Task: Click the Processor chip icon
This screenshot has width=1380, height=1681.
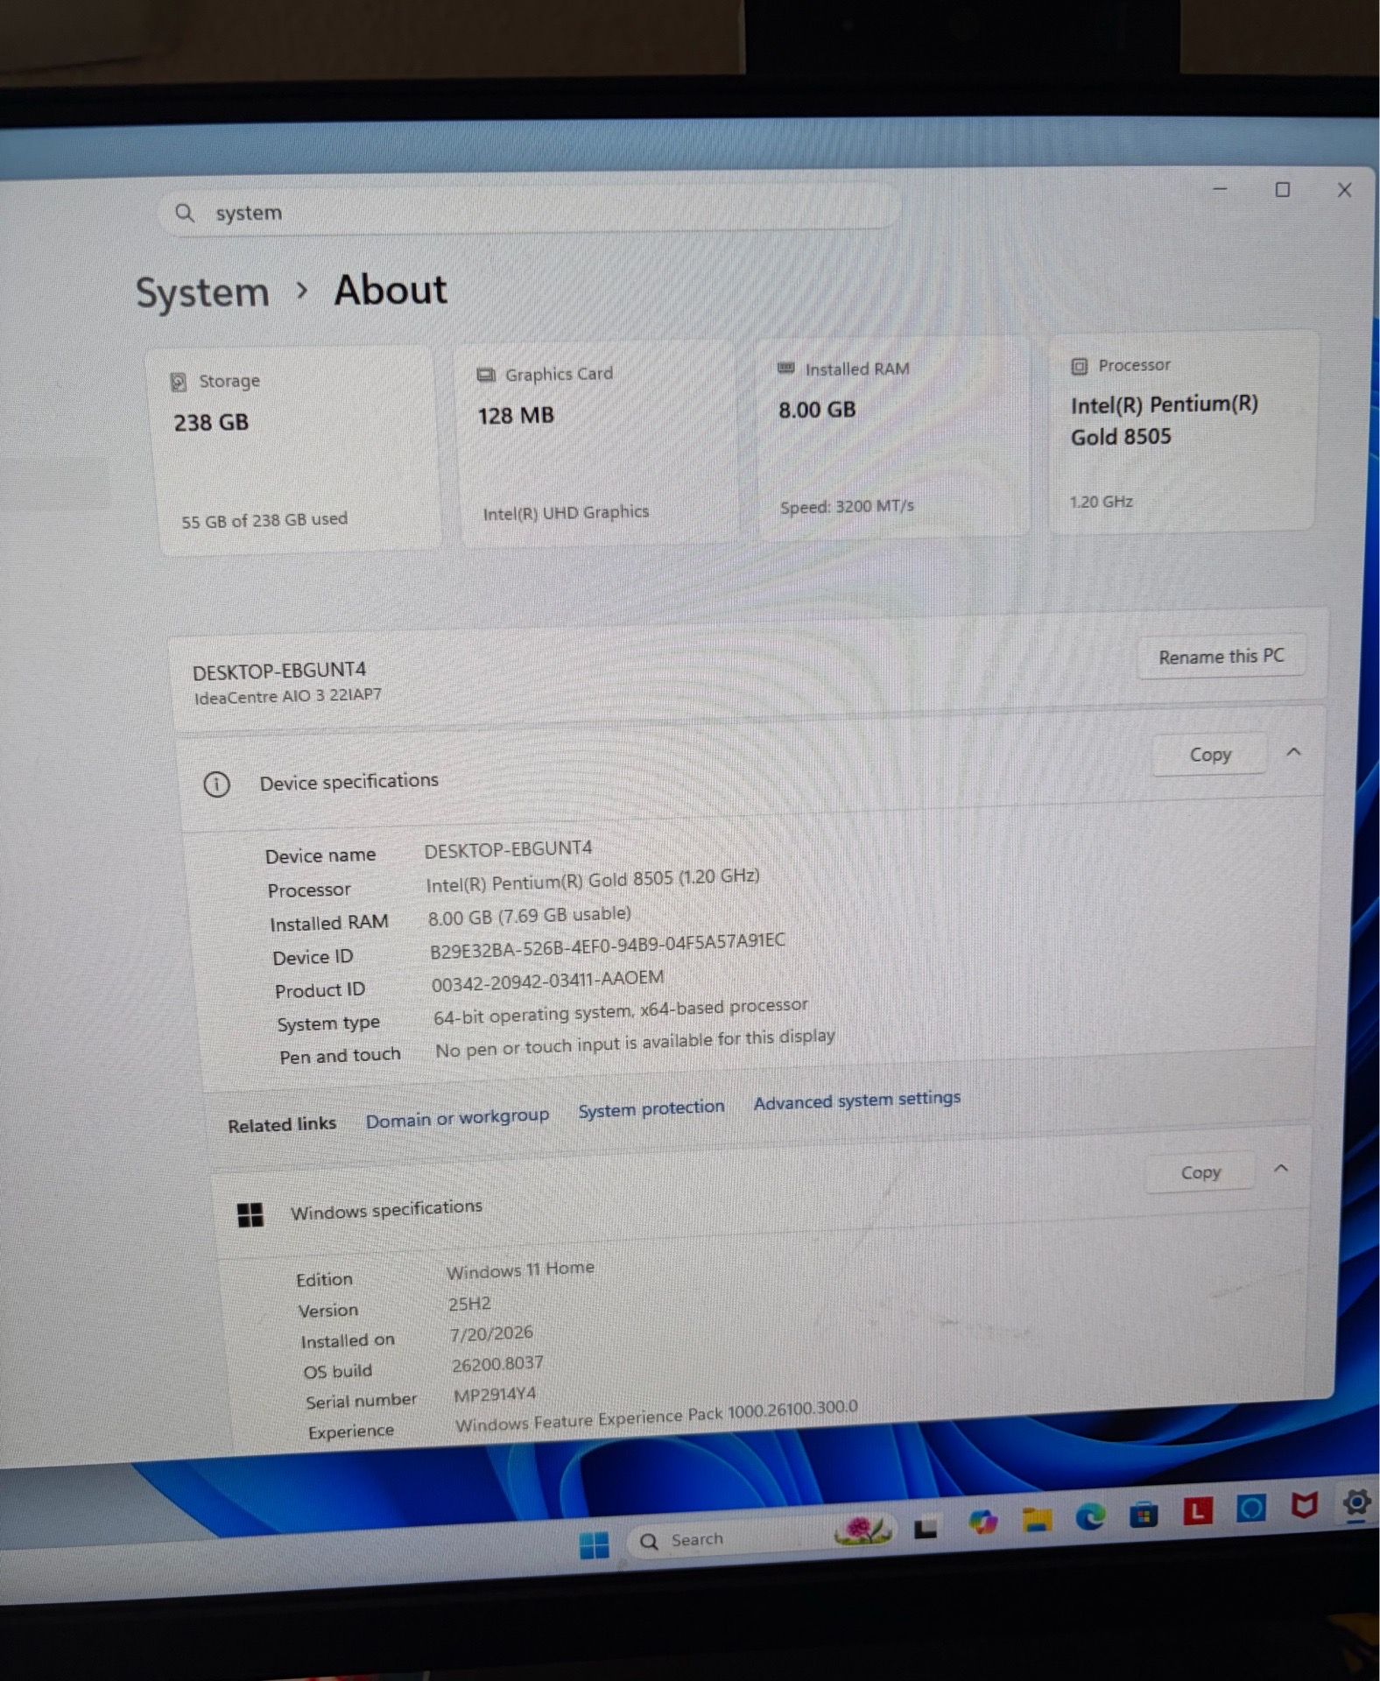Action: coord(1080,366)
